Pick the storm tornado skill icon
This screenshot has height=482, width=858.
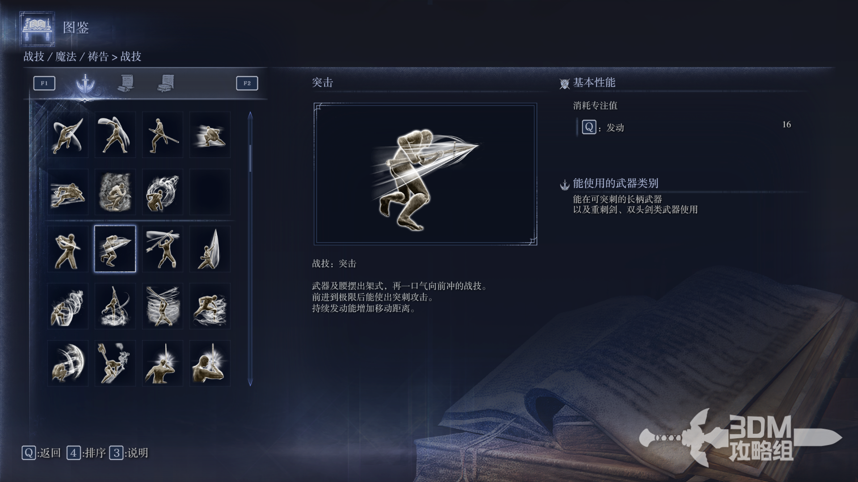coord(162,306)
